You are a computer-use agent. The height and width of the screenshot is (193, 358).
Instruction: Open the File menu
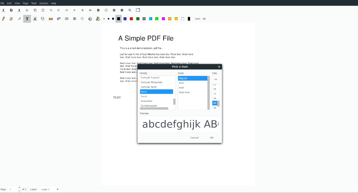(x=2, y=3)
